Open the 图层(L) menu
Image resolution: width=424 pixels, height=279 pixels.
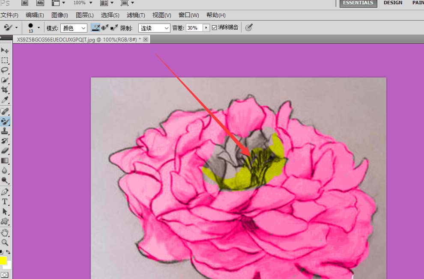pos(85,15)
